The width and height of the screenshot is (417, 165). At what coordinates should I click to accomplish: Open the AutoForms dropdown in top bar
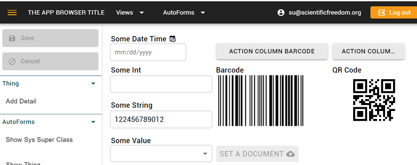(x=184, y=13)
